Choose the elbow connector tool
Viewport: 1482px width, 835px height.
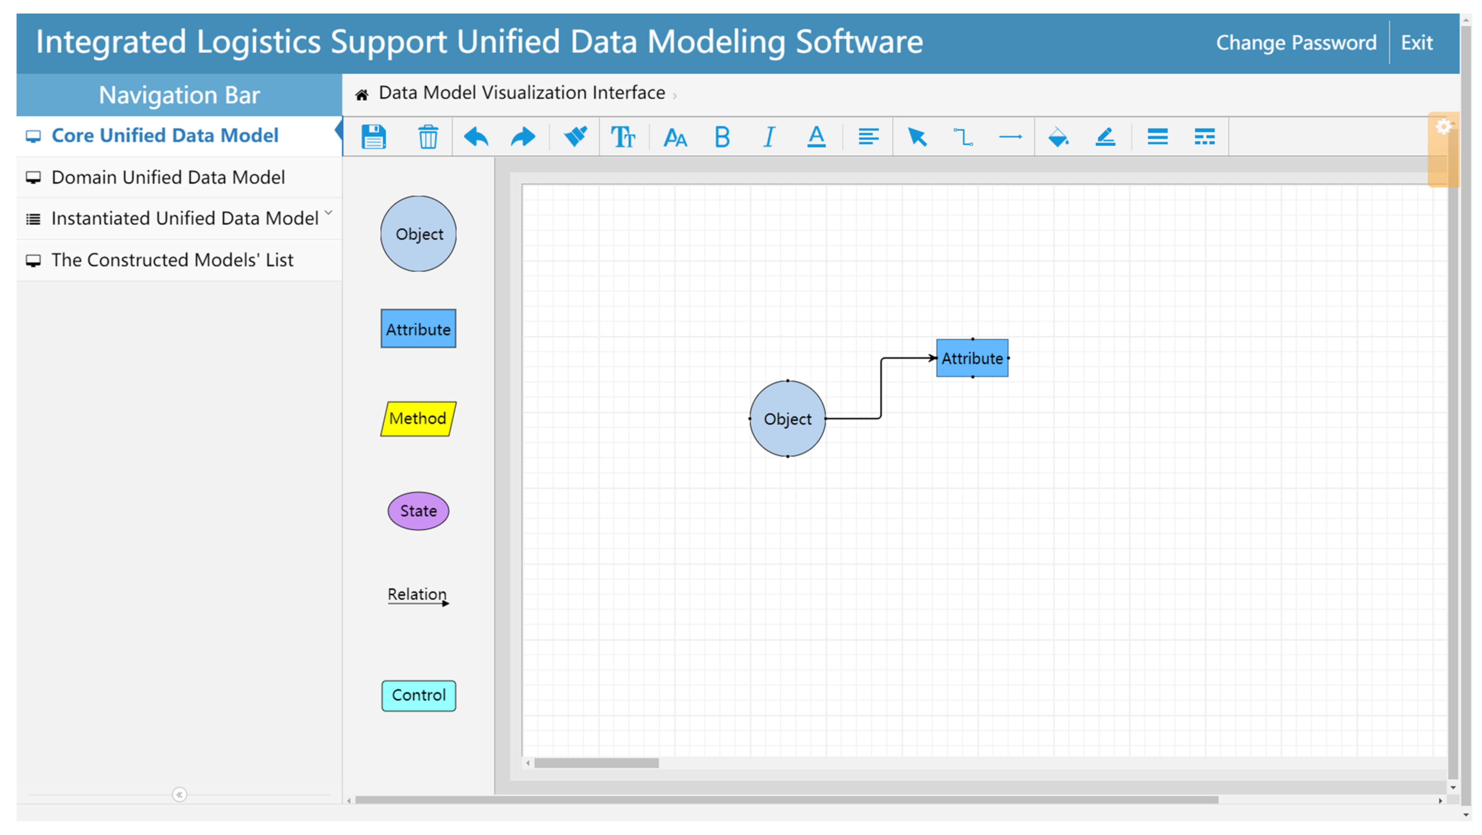pos(963,137)
